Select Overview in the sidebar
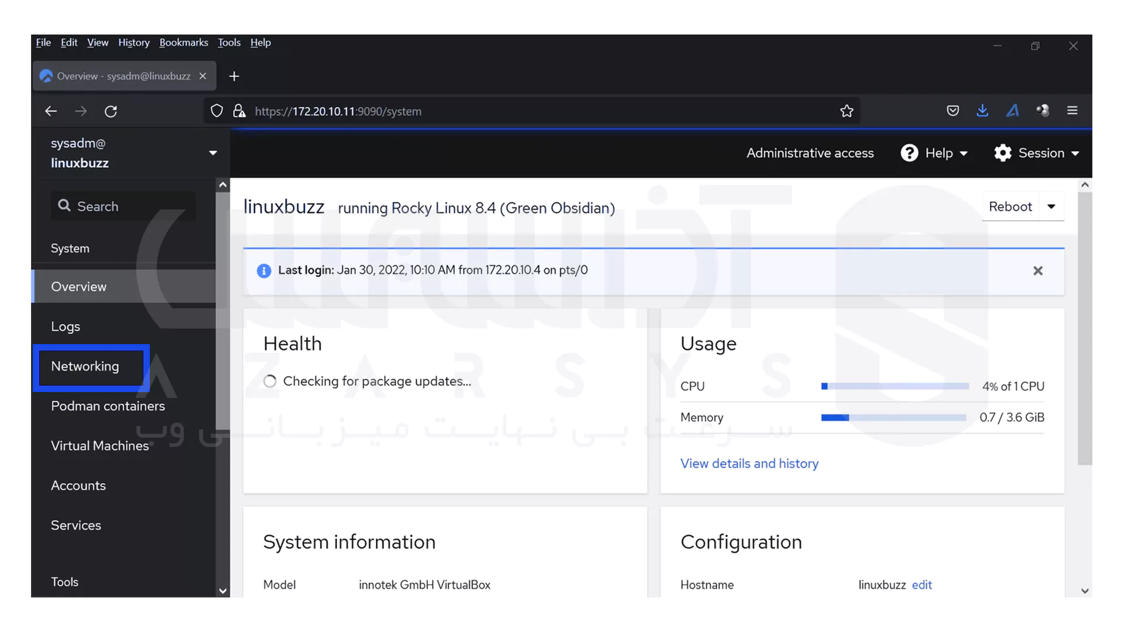 [x=124, y=286]
